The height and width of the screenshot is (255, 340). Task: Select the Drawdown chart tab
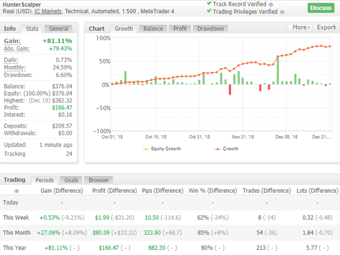tap(210, 29)
